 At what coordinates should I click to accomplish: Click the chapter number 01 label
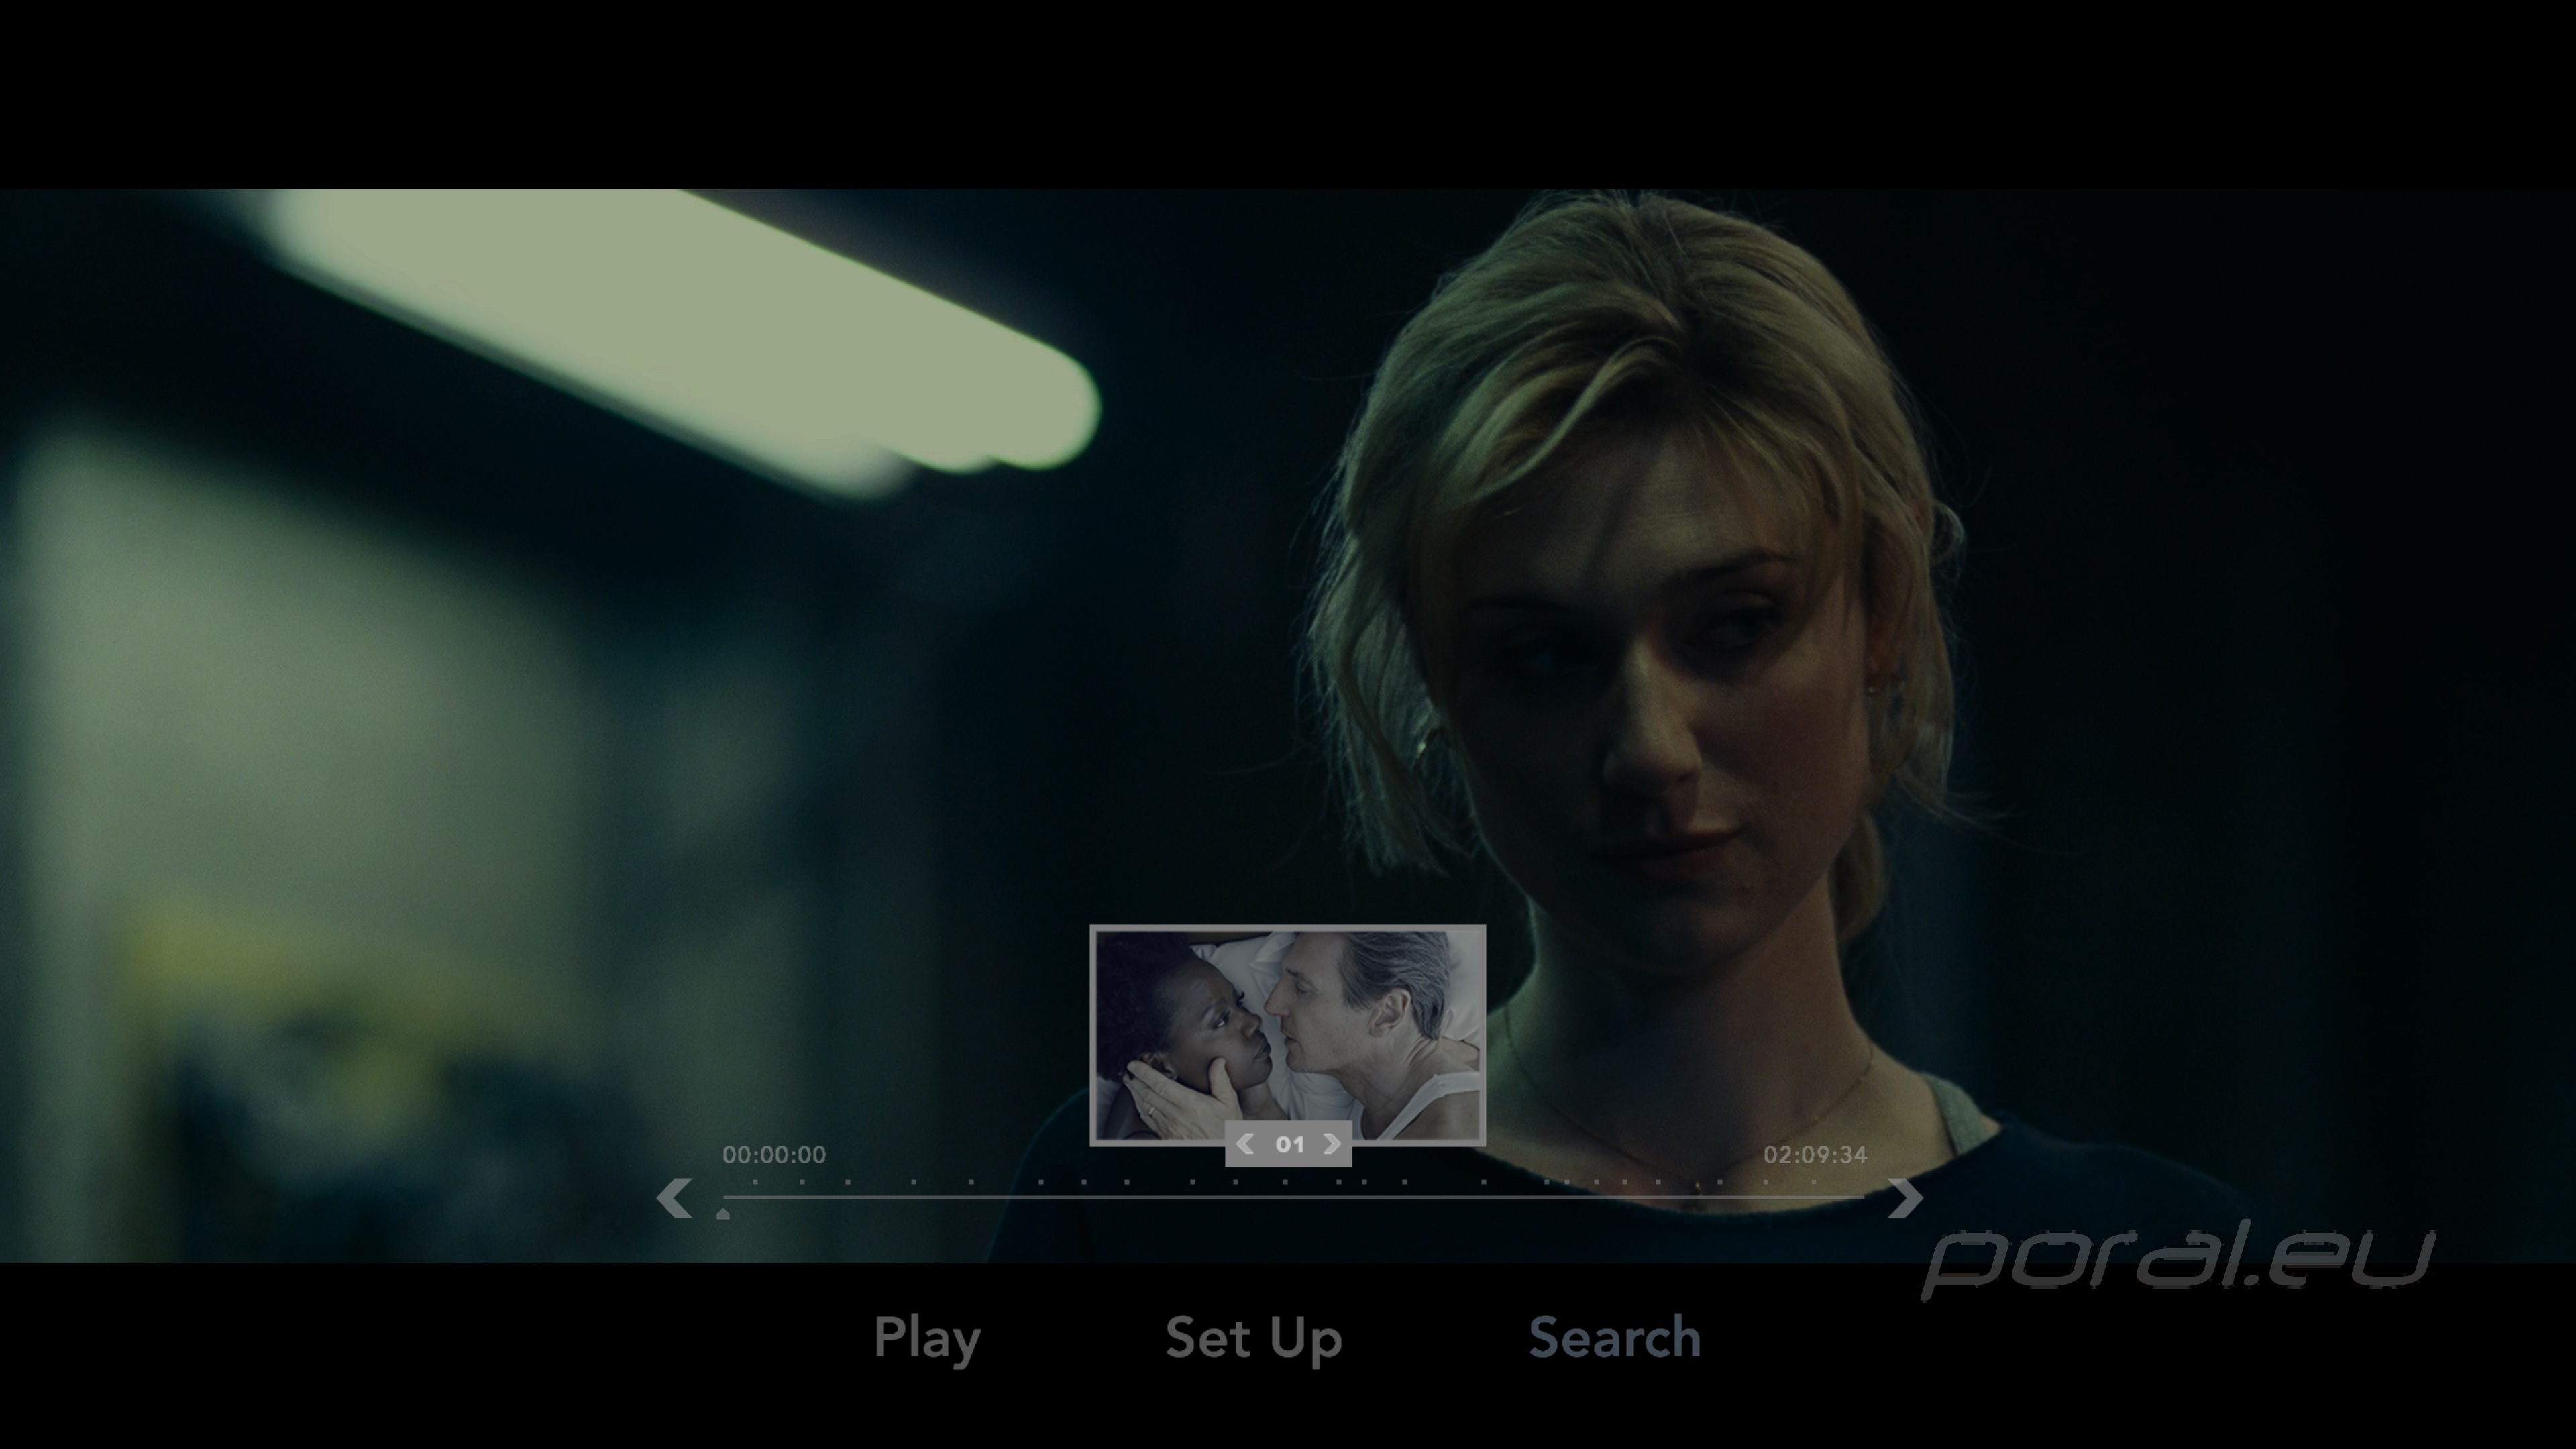pyautogui.click(x=1289, y=1144)
